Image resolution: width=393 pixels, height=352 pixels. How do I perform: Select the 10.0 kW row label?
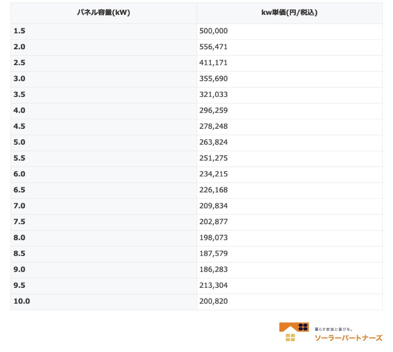pyautogui.click(x=22, y=301)
